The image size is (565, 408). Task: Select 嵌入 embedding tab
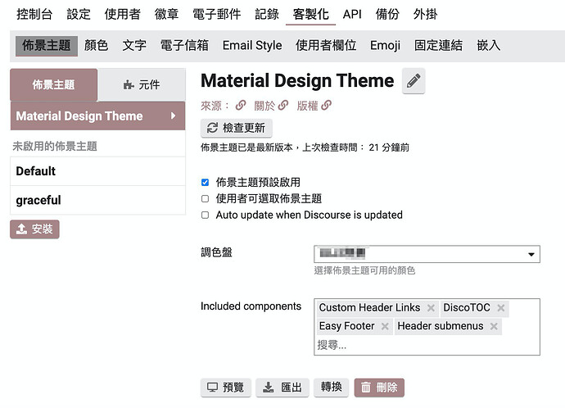(x=488, y=46)
